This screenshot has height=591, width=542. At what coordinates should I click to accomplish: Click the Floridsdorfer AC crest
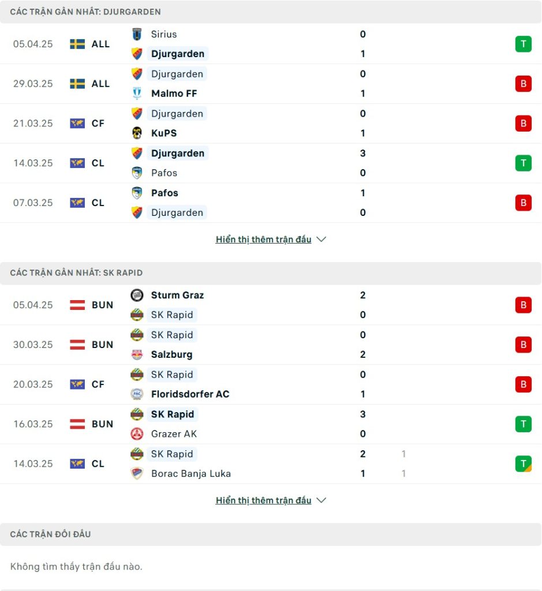tap(137, 394)
